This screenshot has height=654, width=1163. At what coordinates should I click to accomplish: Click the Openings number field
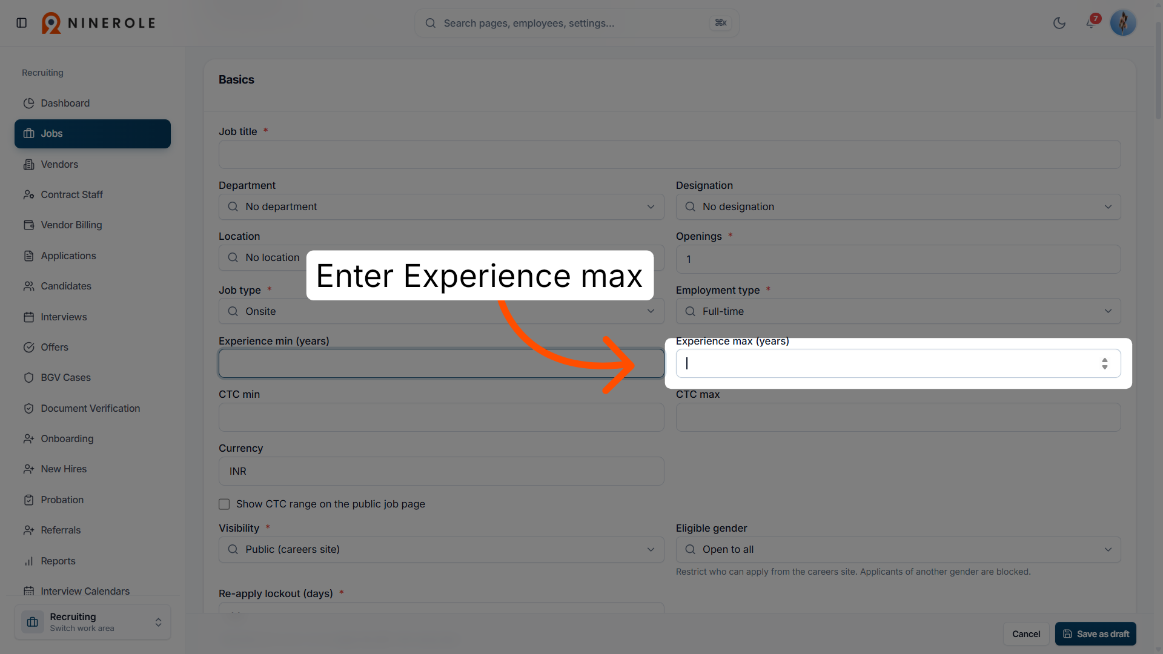tap(898, 259)
